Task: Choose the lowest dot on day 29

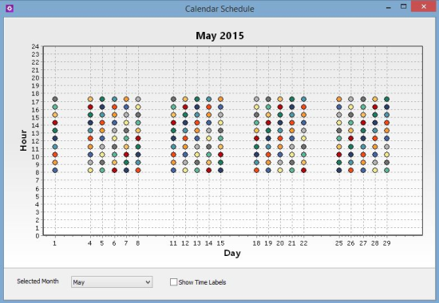Action: [x=386, y=170]
